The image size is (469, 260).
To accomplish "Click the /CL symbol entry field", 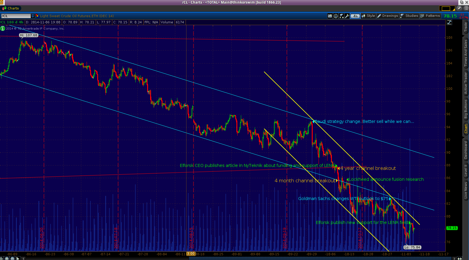I will click(16, 16).
